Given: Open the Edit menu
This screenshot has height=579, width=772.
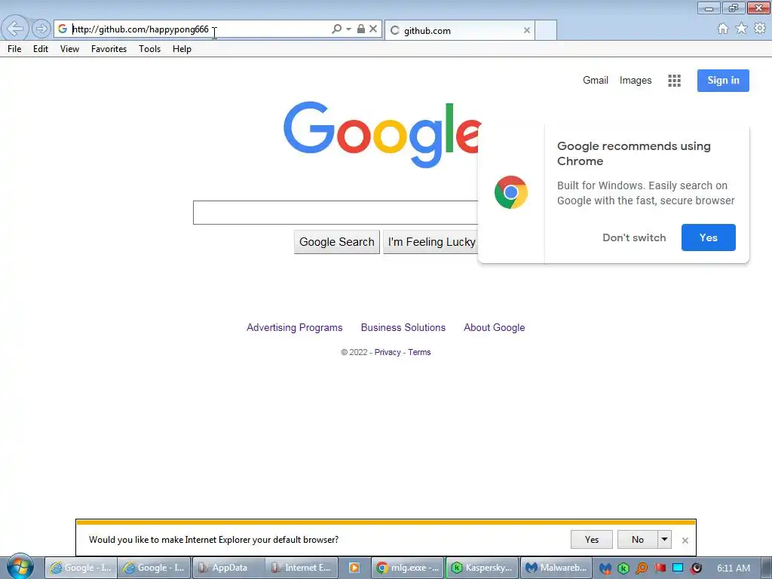Looking at the screenshot, I should tap(41, 49).
